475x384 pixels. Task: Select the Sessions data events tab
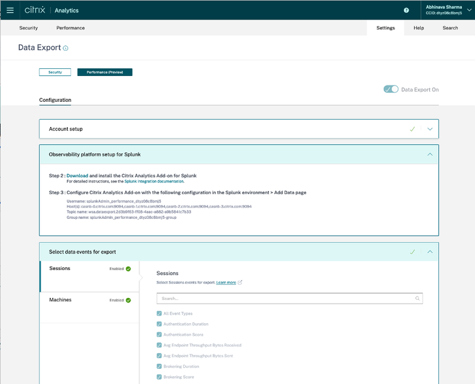(89, 276)
